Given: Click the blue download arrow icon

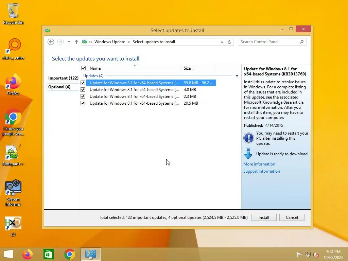Looking at the screenshot, I should (x=248, y=154).
